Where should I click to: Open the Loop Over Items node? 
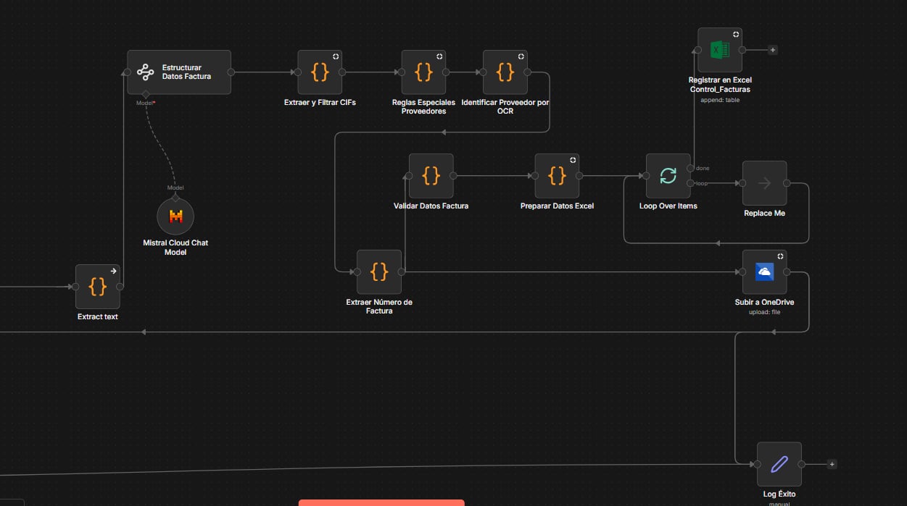point(668,176)
